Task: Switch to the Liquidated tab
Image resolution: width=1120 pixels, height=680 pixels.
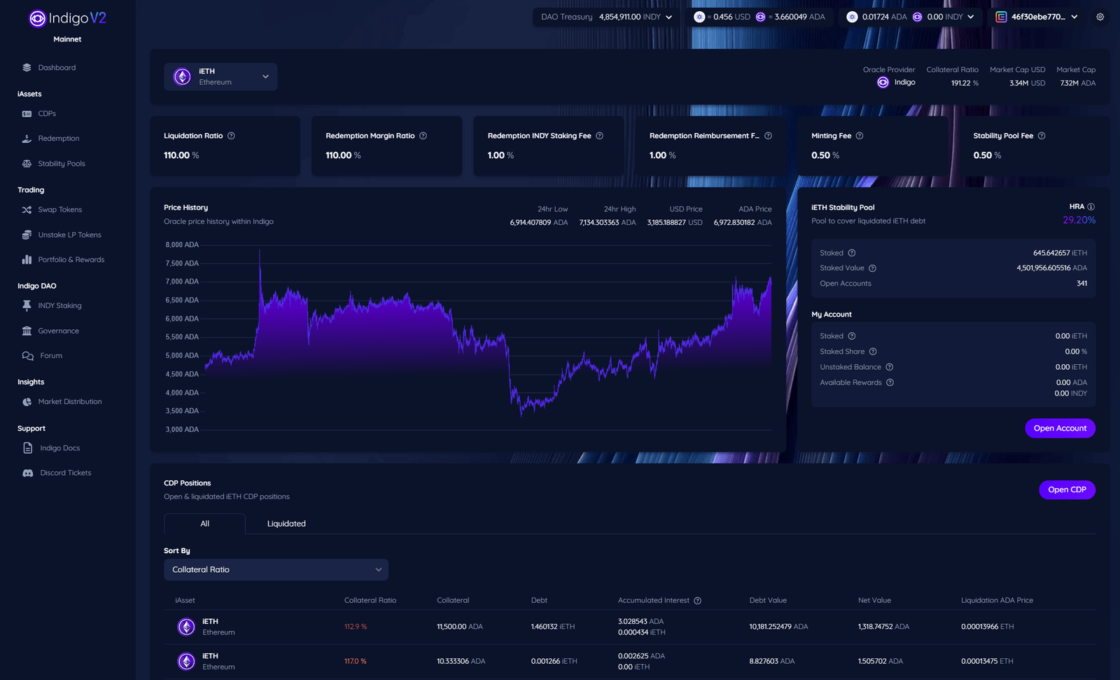Action: click(286, 523)
